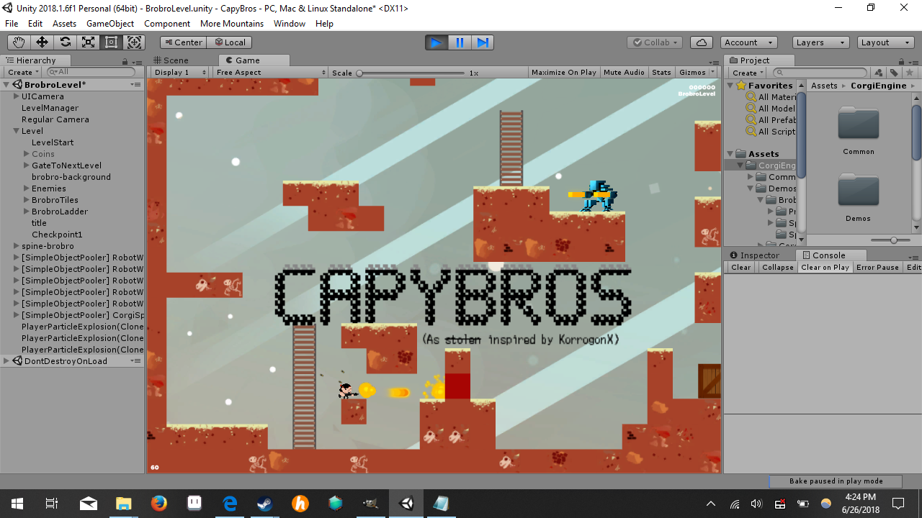The width and height of the screenshot is (922, 518).
Task: Open Unity cloud services via the cloud icon
Action: pos(701,42)
